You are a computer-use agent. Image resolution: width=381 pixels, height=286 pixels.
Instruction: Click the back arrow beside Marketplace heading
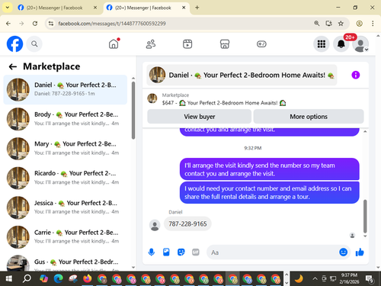tap(13, 67)
